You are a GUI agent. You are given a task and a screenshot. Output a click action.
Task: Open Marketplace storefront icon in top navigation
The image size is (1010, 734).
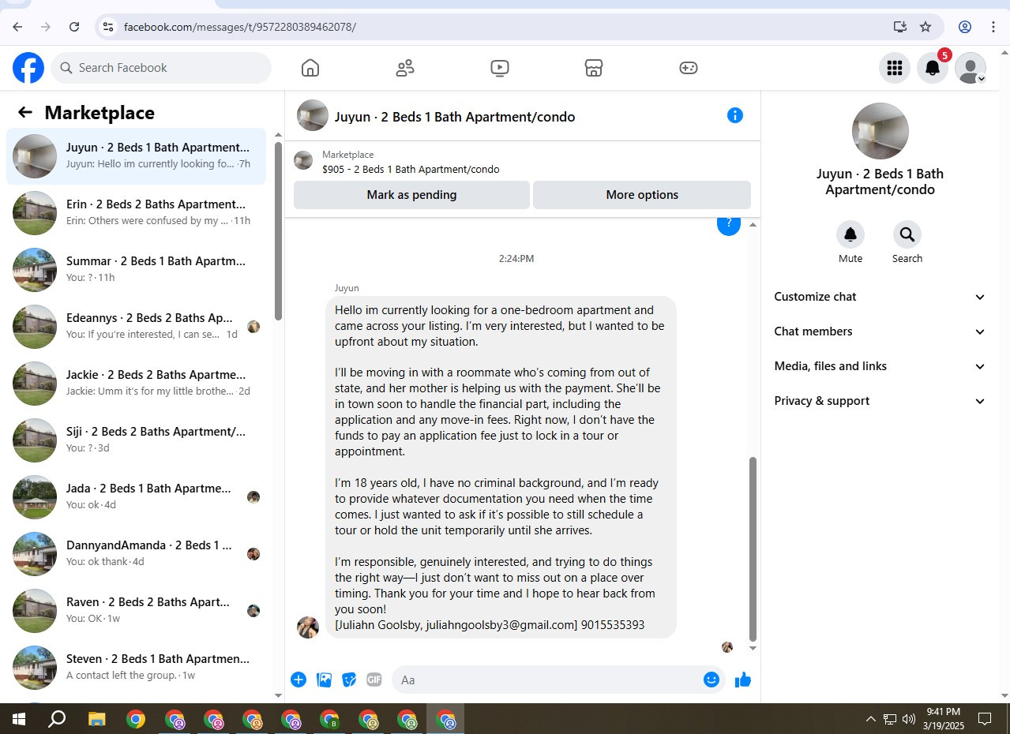594,68
